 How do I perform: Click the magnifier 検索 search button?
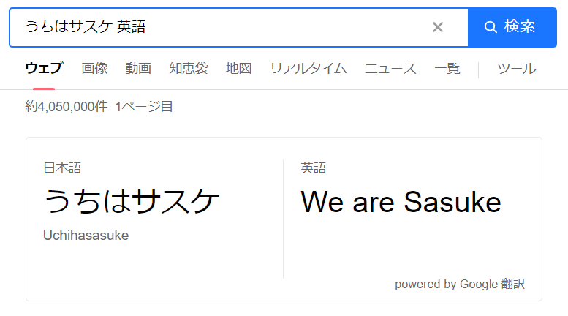click(x=511, y=27)
